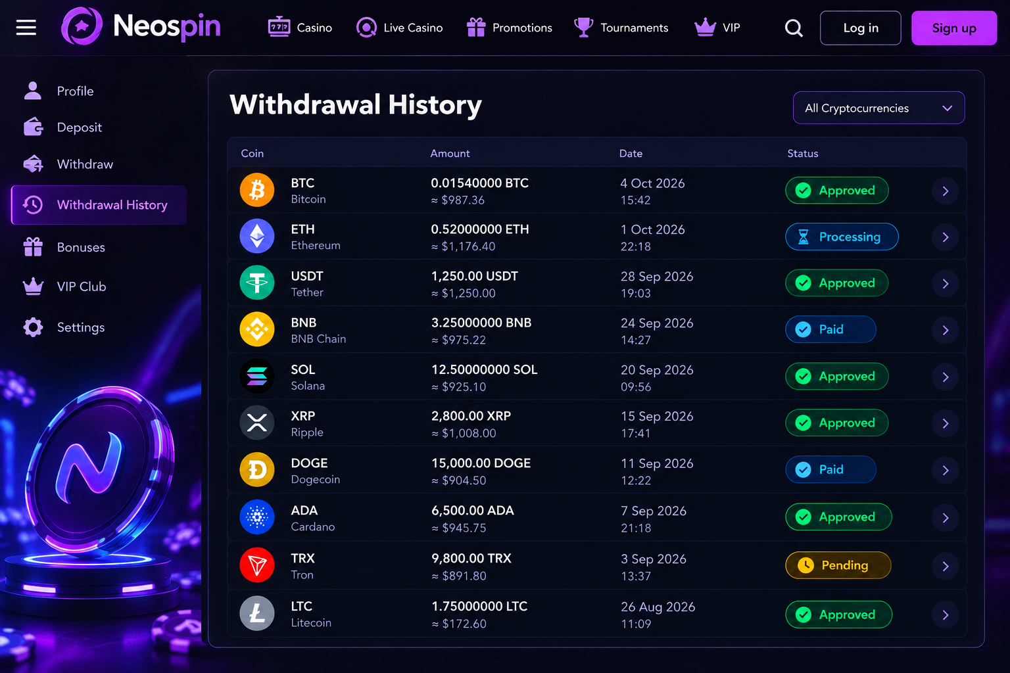Open the All Cryptocurrencies dropdown

click(x=878, y=108)
